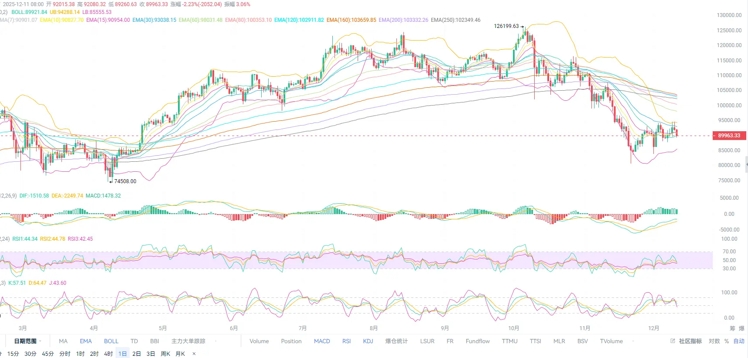Expand the right side panel handle
This screenshot has width=748, height=358.
coord(746,164)
